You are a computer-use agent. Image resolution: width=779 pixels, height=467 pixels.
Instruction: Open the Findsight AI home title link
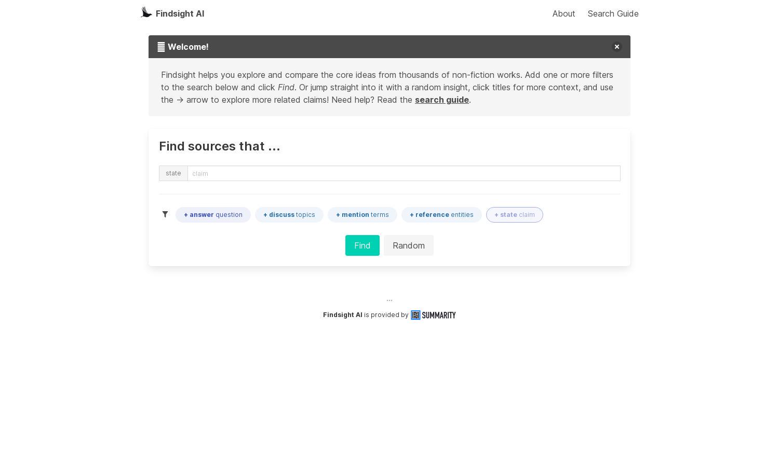click(x=180, y=13)
